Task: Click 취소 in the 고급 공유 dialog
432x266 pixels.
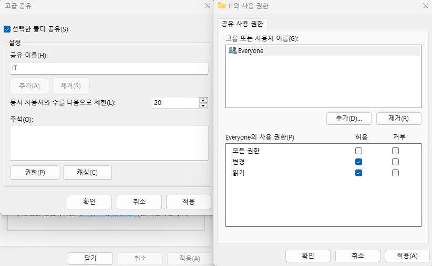Action: pos(139,201)
